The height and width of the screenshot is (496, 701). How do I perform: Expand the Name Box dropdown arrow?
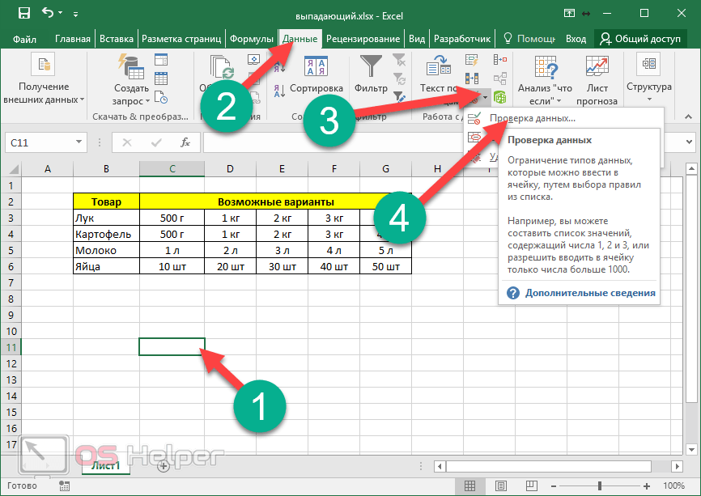pos(79,142)
